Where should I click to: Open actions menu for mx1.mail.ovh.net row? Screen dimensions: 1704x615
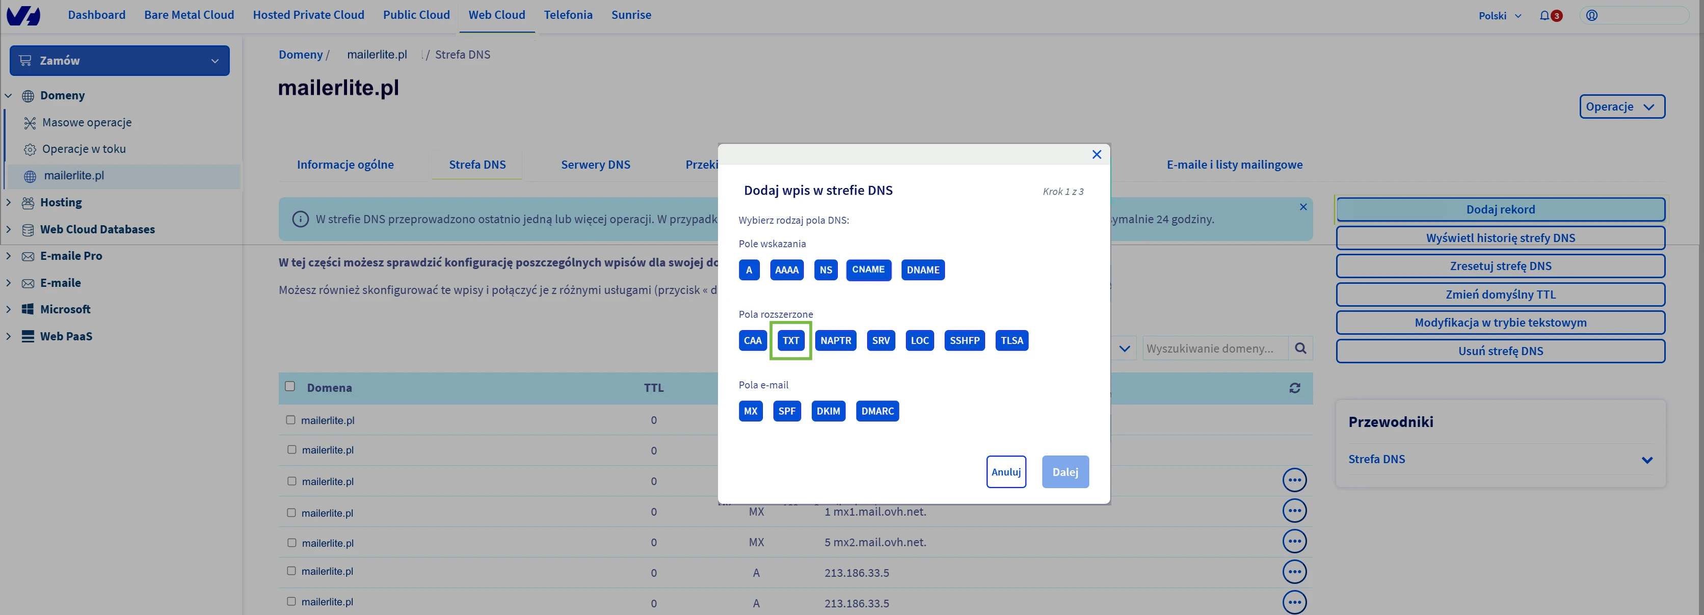(1294, 511)
